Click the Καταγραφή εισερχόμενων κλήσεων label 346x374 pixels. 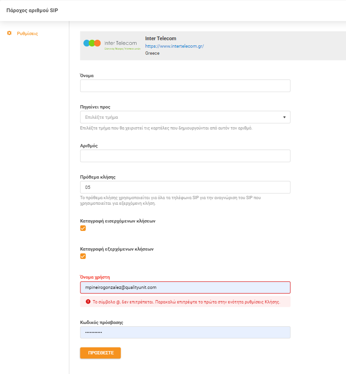(118, 221)
